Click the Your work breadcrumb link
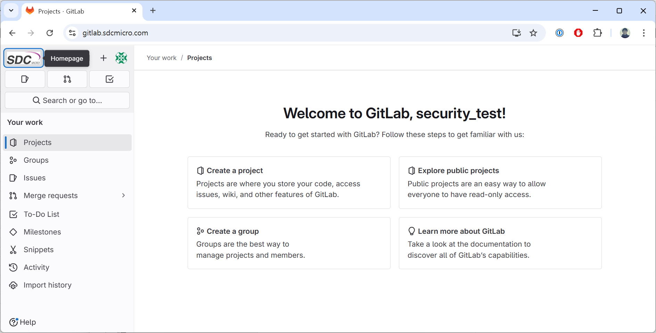656x333 pixels. [162, 58]
